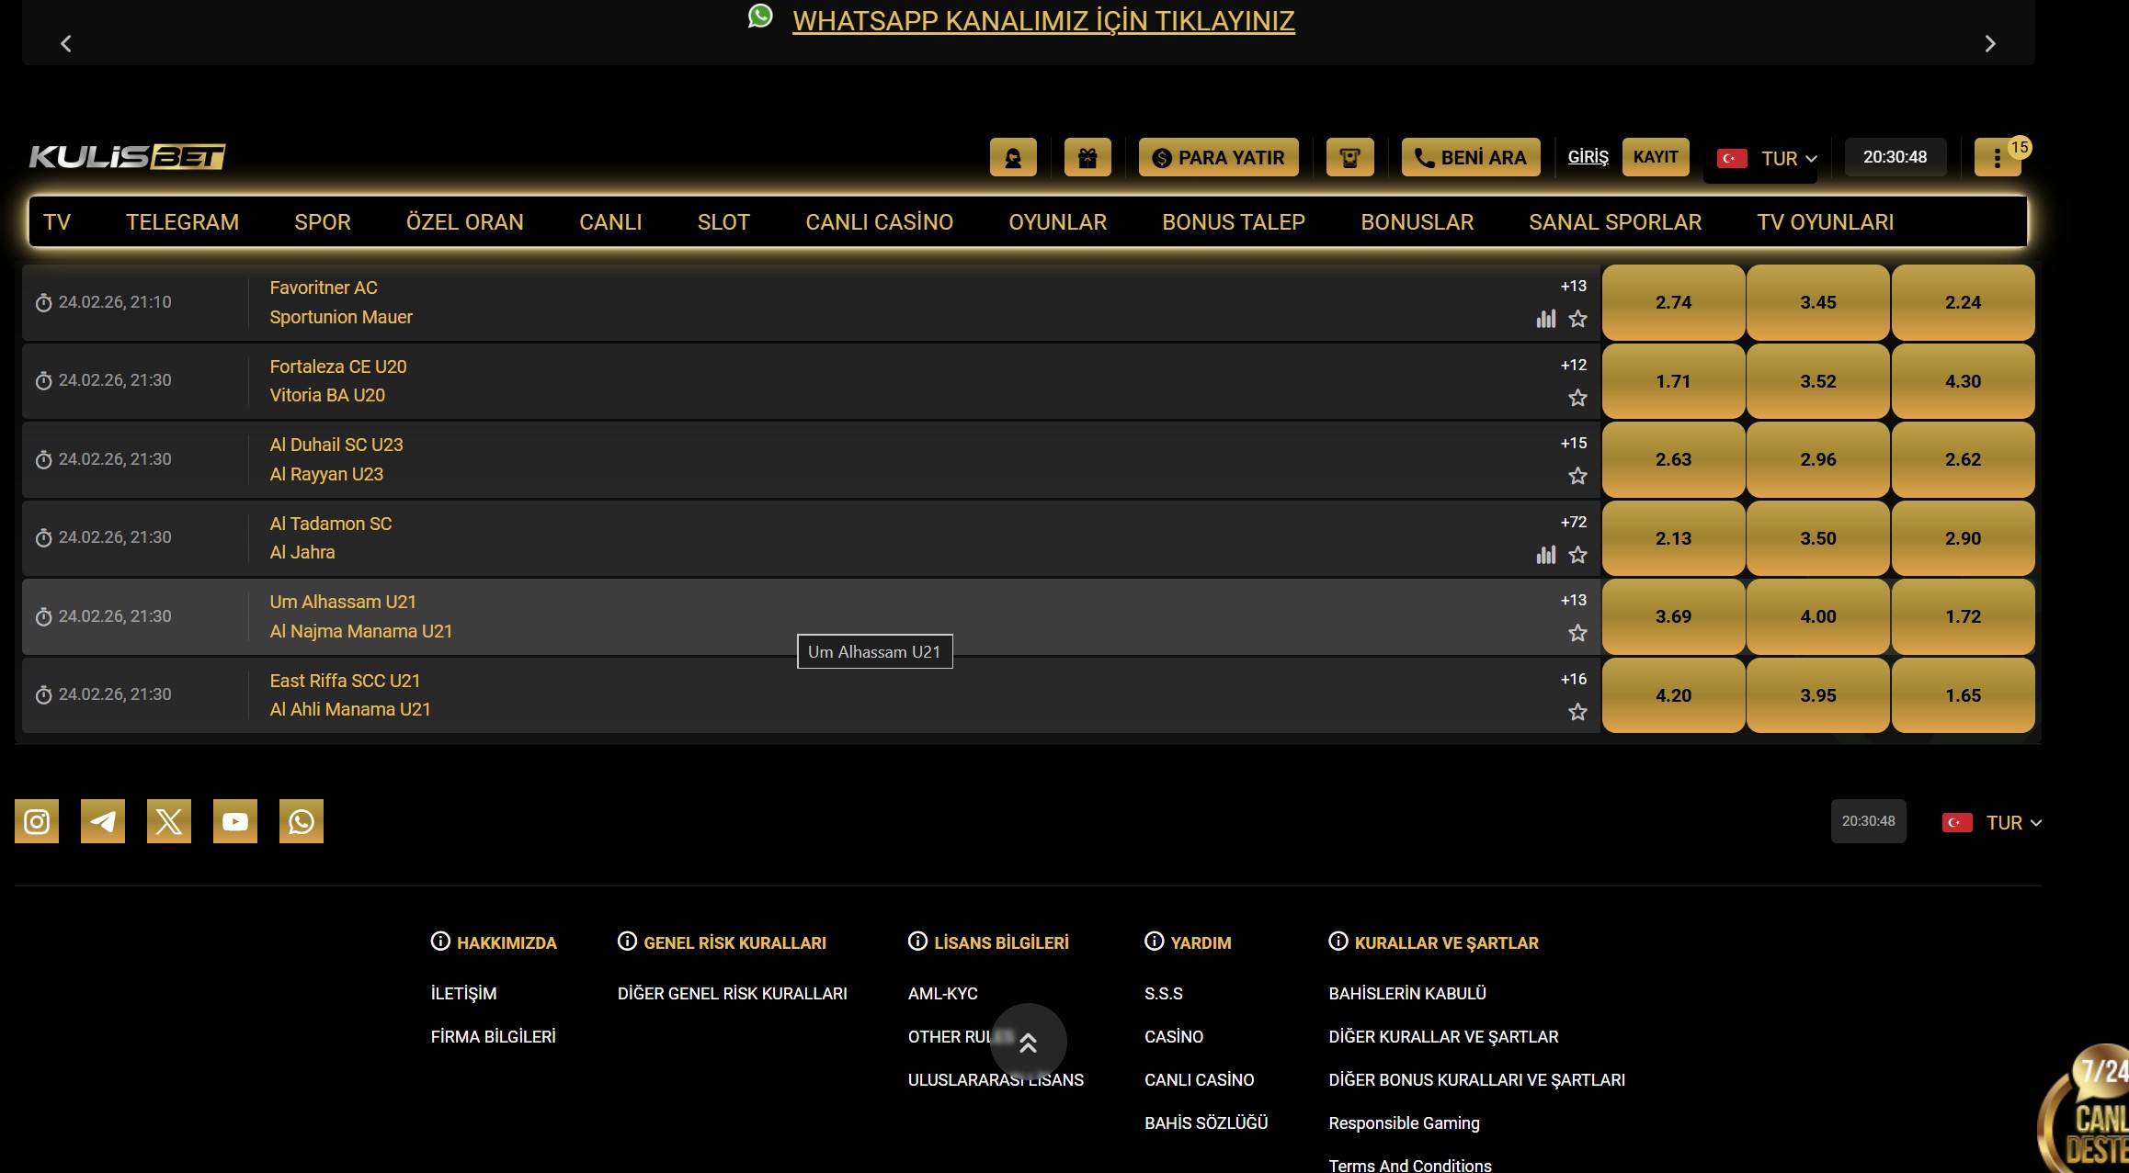Viewport: 2129px width, 1173px height.
Task: Click the YouTube icon in footer
Action: (235, 821)
